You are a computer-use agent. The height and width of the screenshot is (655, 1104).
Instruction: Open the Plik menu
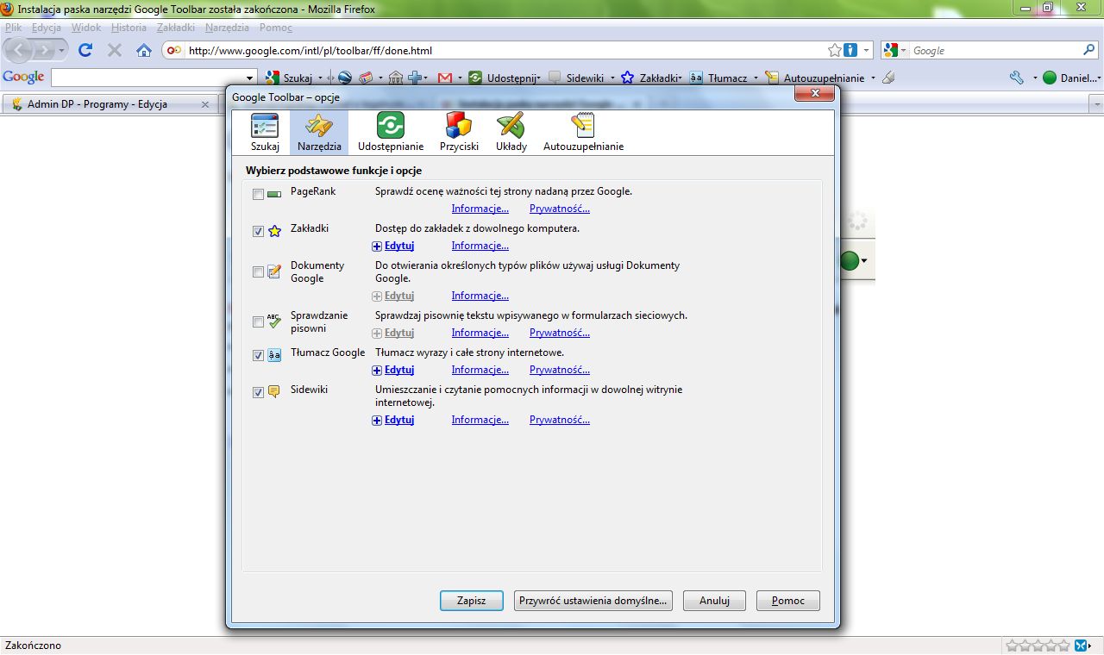coord(13,28)
